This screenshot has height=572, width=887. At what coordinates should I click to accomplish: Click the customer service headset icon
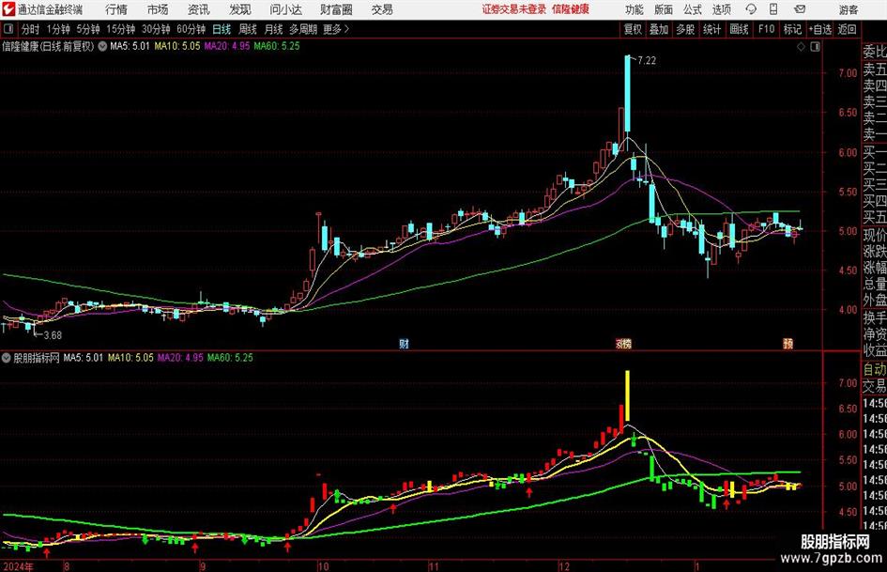pyautogui.click(x=751, y=9)
